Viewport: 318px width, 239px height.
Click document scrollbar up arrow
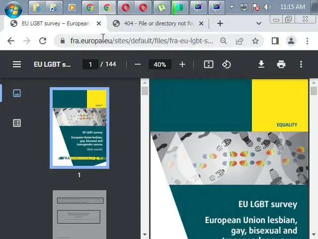point(314,83)
